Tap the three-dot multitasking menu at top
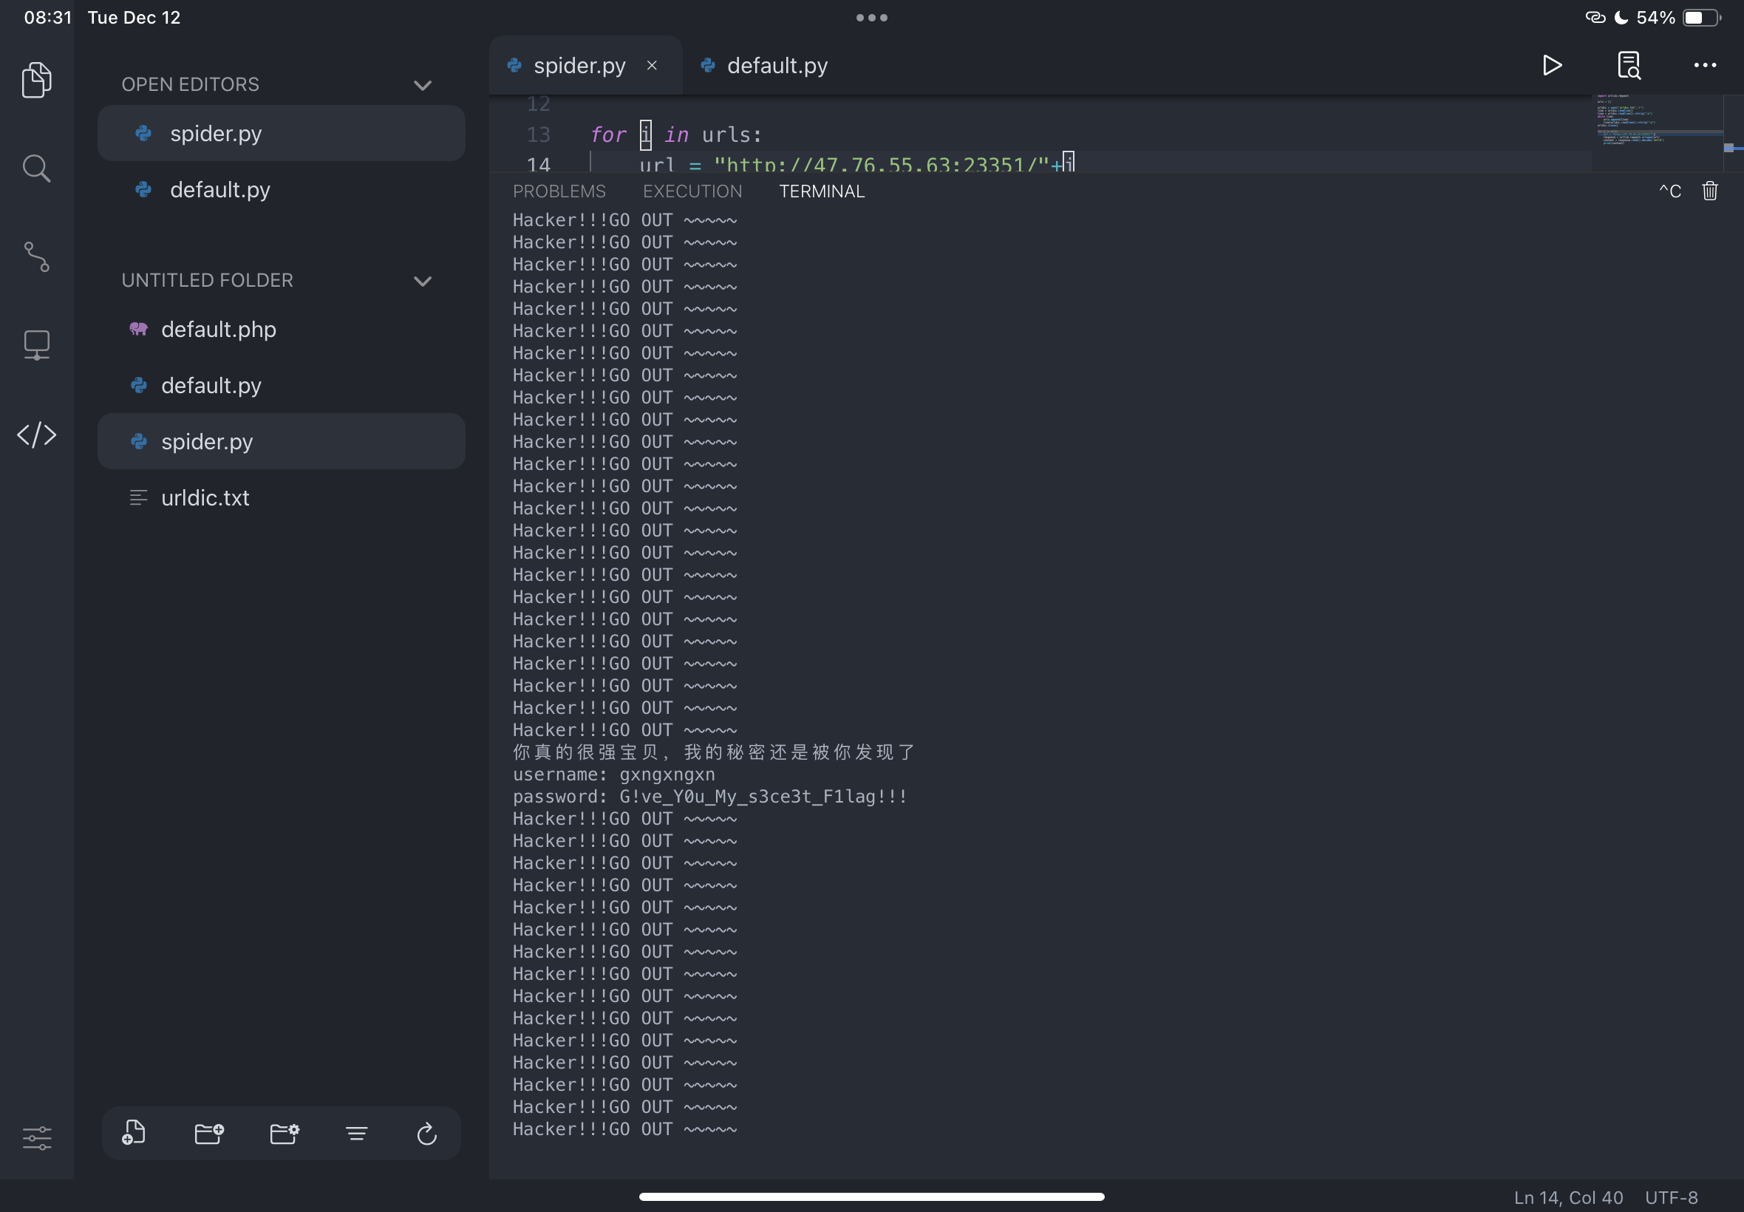The width and height of the screenshot is (1744, 1212). coord(871,18)
